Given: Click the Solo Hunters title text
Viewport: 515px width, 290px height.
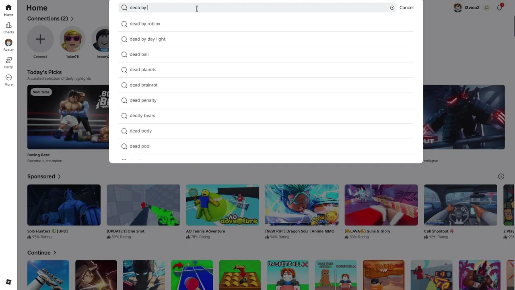Looking at the screenshot, I should coord(47,231).
